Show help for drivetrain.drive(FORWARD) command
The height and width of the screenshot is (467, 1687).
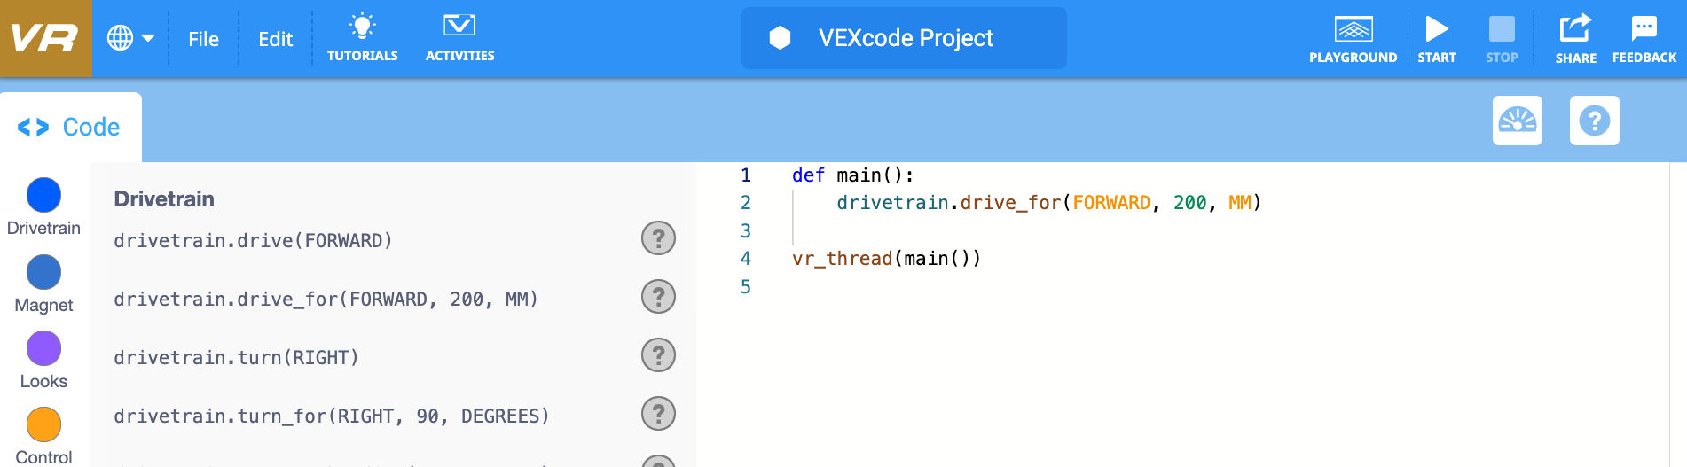[658, 238]
